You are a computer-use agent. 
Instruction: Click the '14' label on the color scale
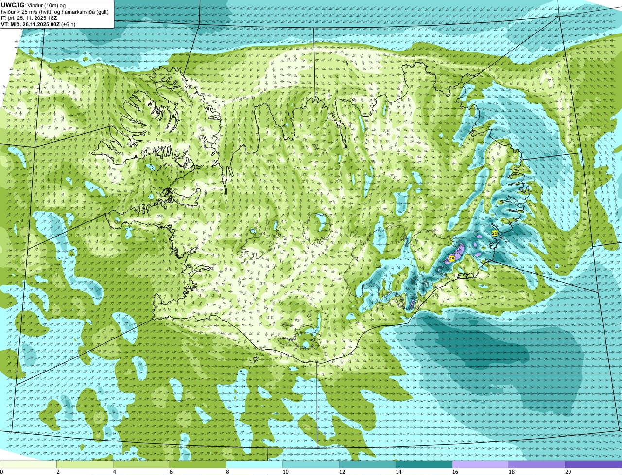pos(398,472)
